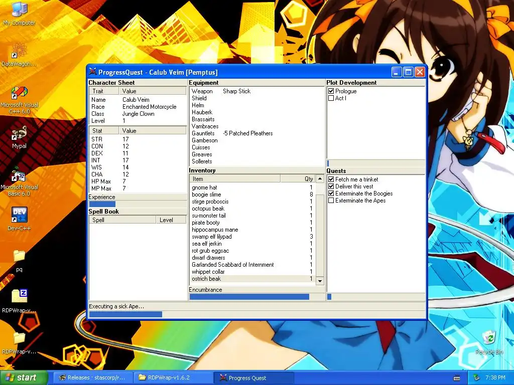Select the hippocampus mane inventory row

click(252, 230)
